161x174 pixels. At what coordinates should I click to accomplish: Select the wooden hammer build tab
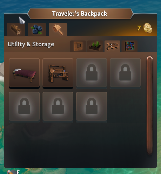coord(58,29)
